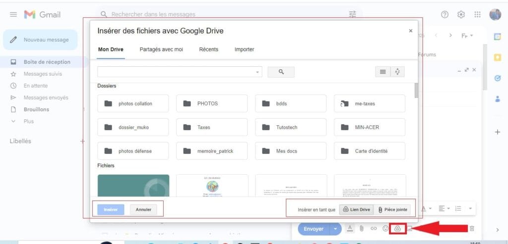
Task: Select the MIN-ACER folder
Action: pyautogui.click(x=370, y=127)
